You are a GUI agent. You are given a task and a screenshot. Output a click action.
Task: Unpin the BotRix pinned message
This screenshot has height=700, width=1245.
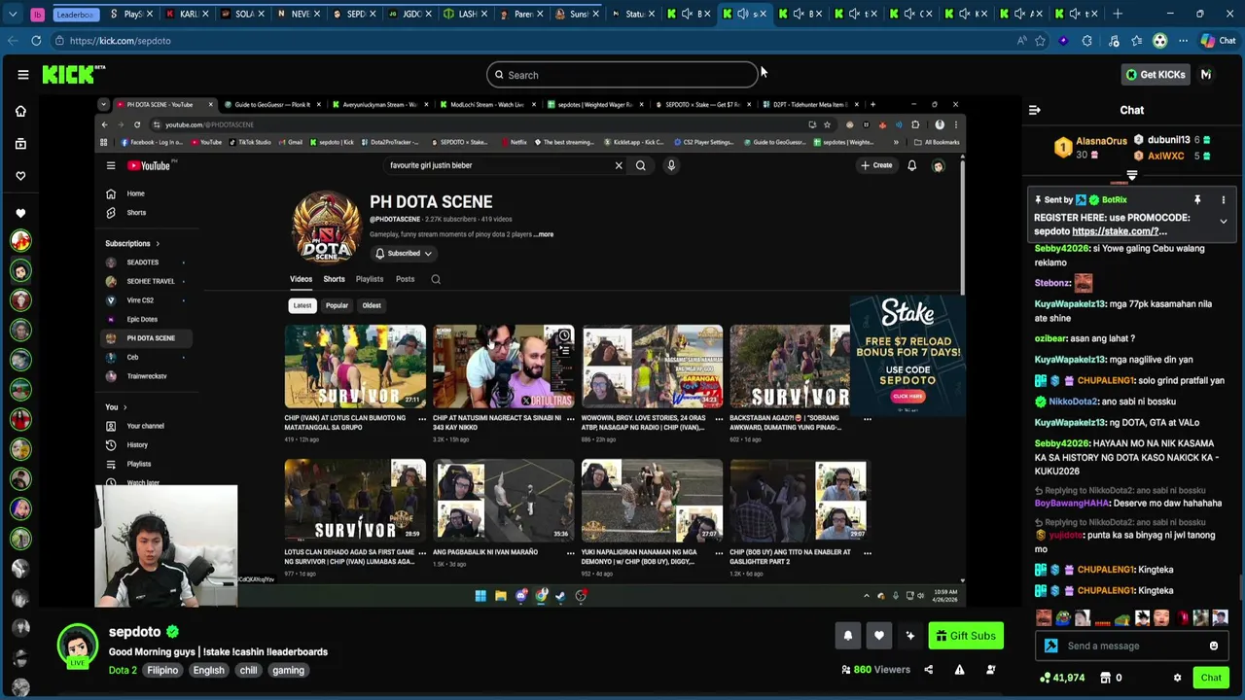1197,199
